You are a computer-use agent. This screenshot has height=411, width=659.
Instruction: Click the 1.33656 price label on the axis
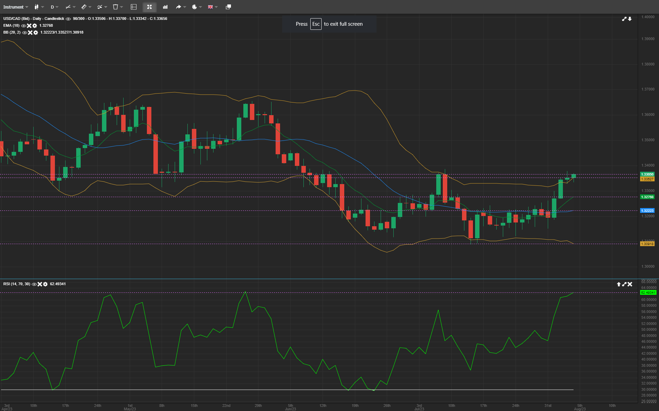(647, 174)
